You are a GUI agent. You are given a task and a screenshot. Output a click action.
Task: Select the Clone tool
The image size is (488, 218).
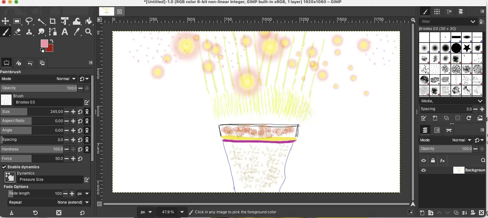click(29, 32)
